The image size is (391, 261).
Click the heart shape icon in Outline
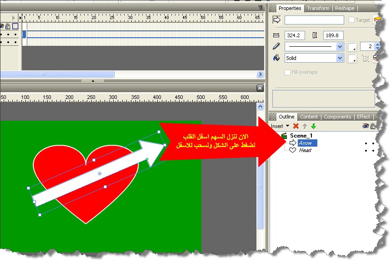pyautogui.click(x=293, y=150)
